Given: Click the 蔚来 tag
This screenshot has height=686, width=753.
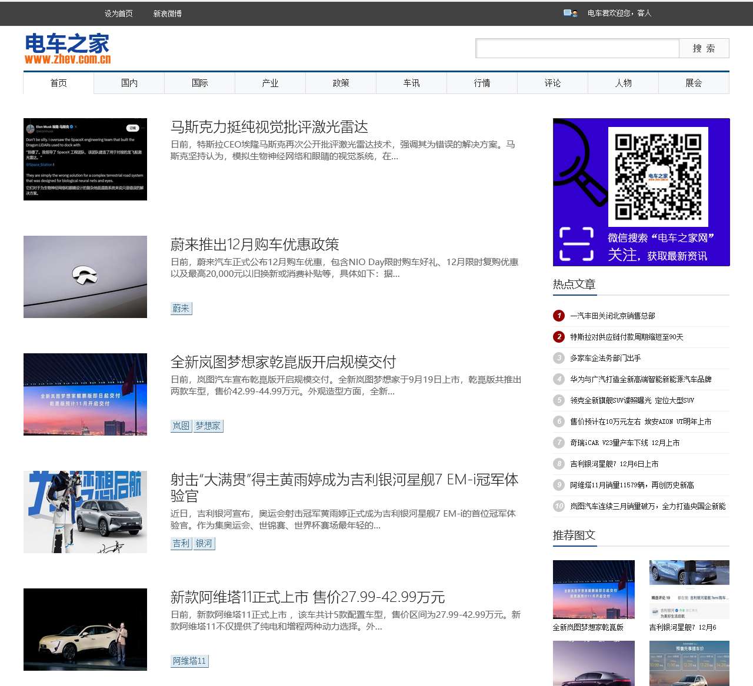Looking at the screenshot, I should [x=181, y=308].
